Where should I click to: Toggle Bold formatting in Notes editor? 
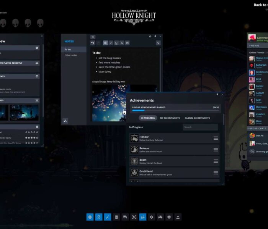(105, 43)
